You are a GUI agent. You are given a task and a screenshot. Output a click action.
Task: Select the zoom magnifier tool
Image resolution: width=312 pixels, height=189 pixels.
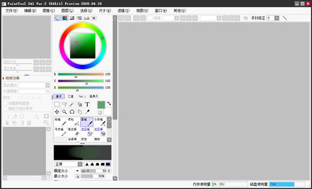pos(64,112)
